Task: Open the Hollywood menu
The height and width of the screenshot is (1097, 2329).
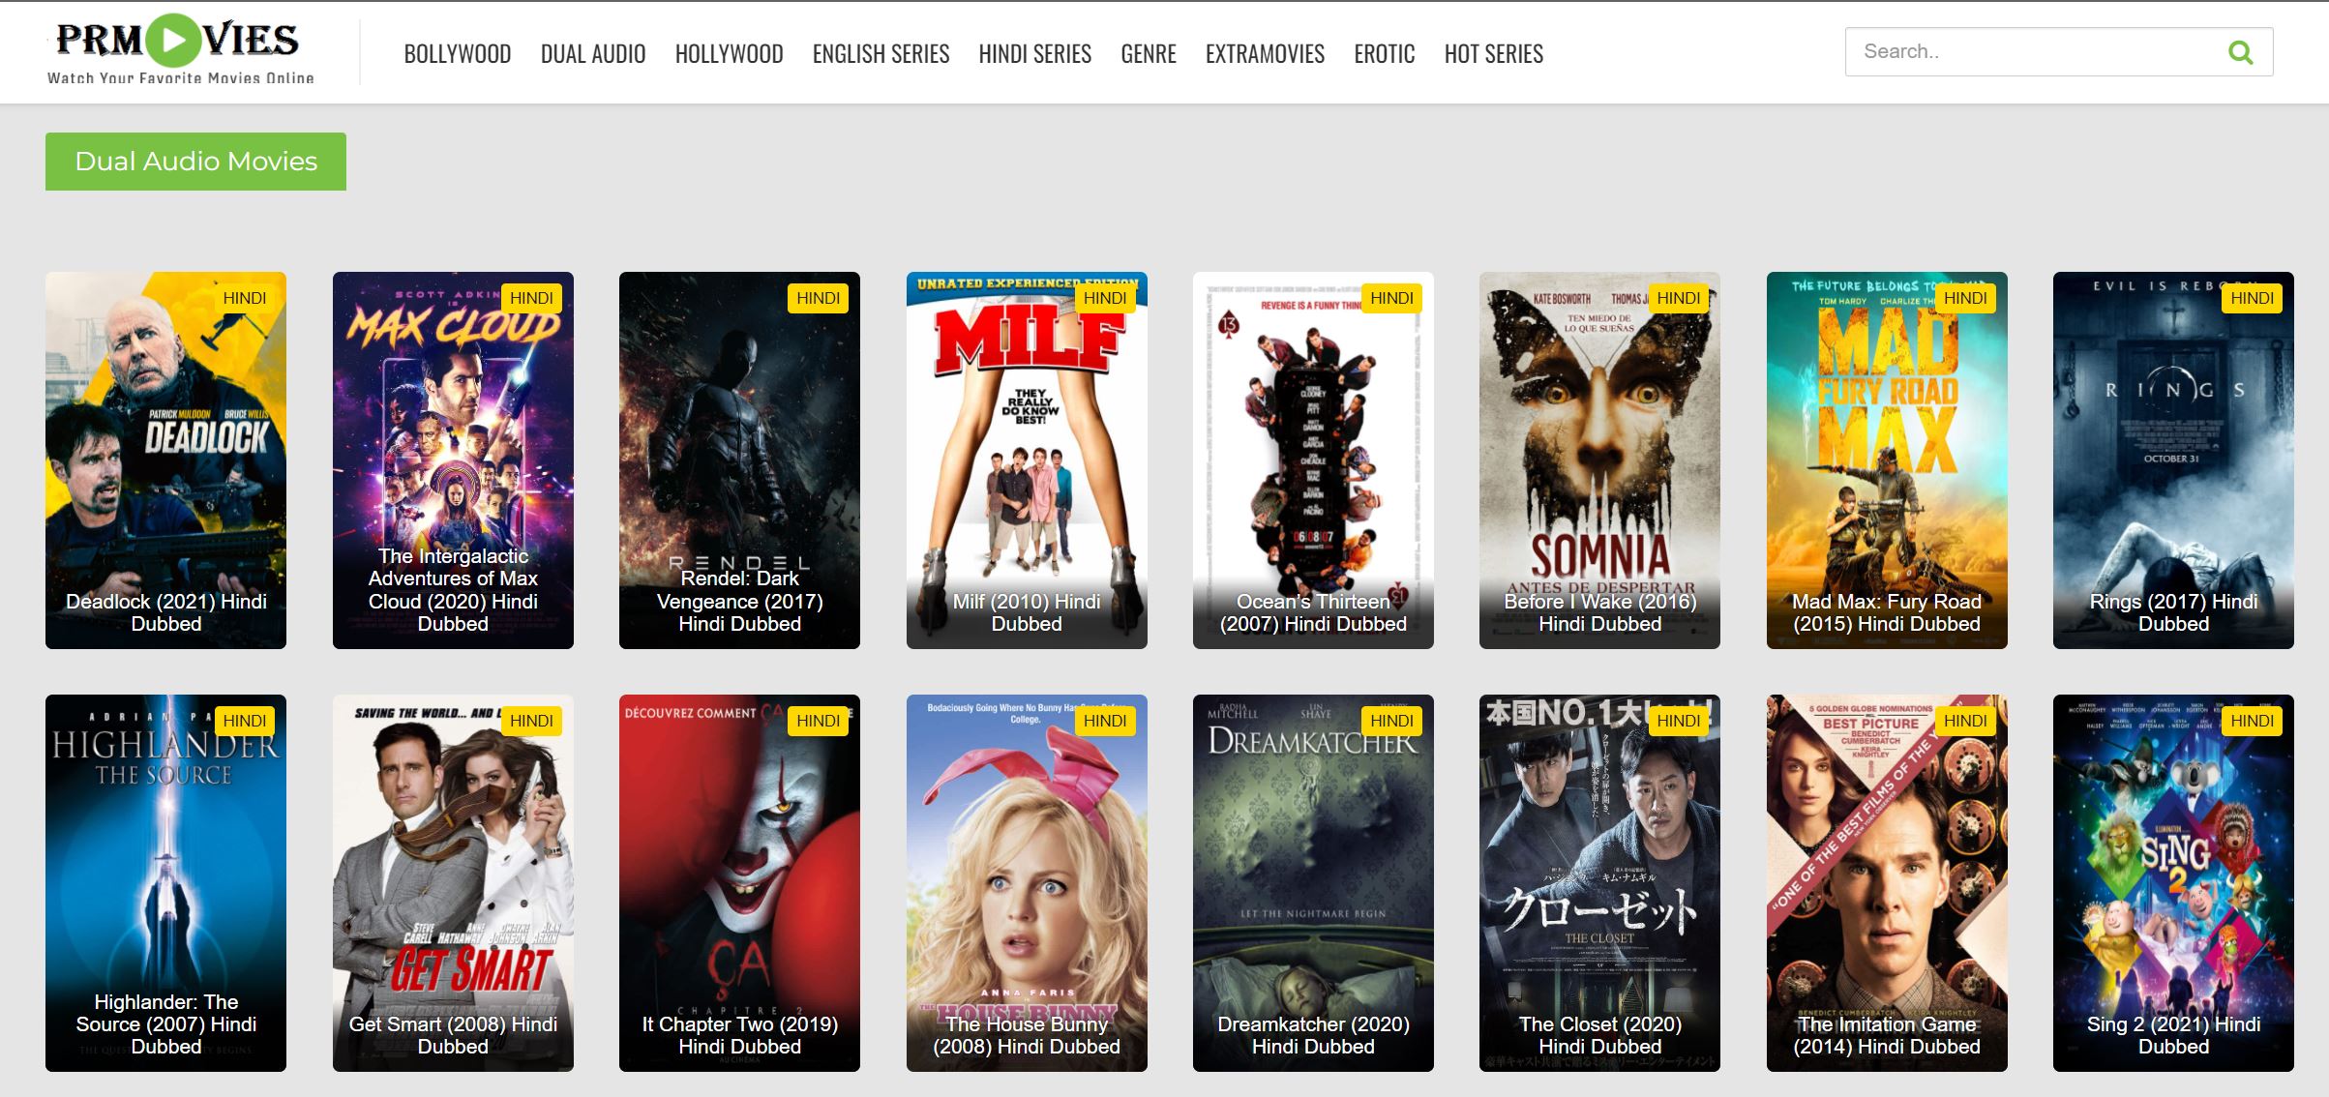Action: coord(730,54)
